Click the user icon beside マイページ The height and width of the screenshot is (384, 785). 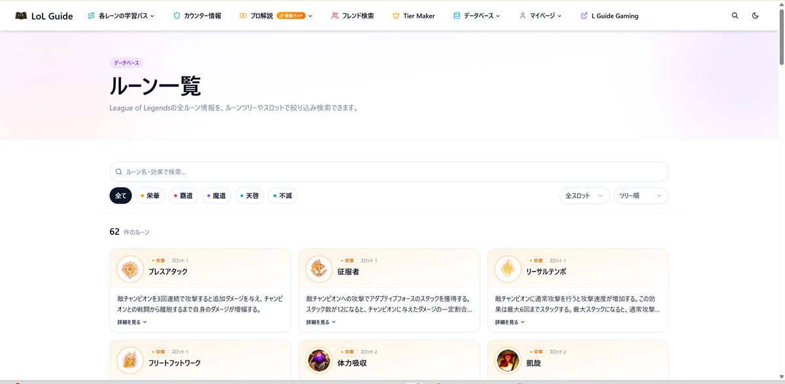[522, 16]
